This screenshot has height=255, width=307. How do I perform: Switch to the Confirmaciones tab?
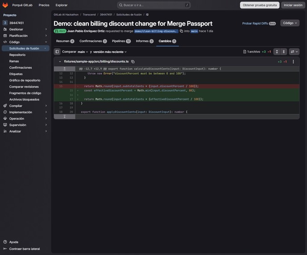(x=93, y=41)
